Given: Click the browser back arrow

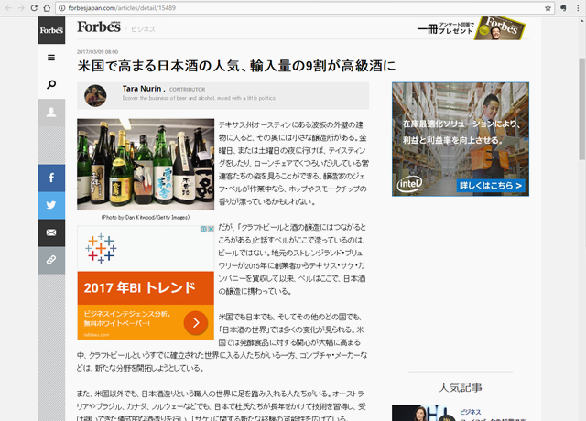Looking at the screenshot, I should point(7,7).
